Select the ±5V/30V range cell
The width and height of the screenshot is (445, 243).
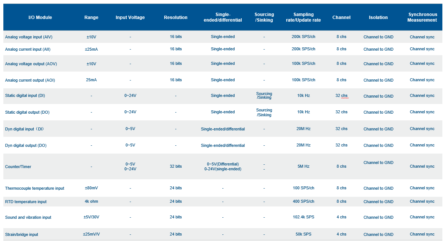click(x=91, y=217)
